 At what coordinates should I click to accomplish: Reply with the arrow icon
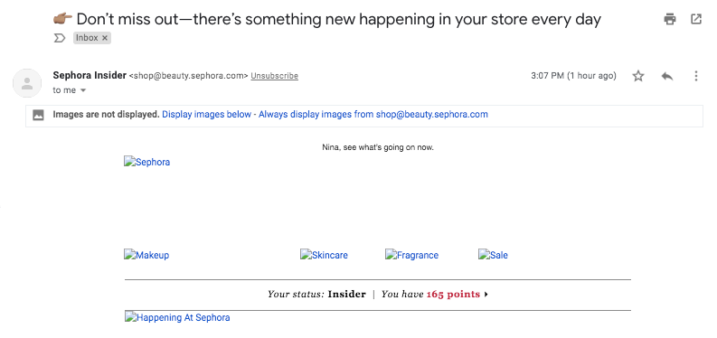click(667, 76)
